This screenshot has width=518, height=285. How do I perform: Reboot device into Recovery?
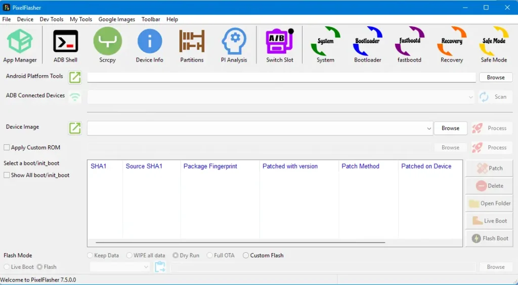451,45
